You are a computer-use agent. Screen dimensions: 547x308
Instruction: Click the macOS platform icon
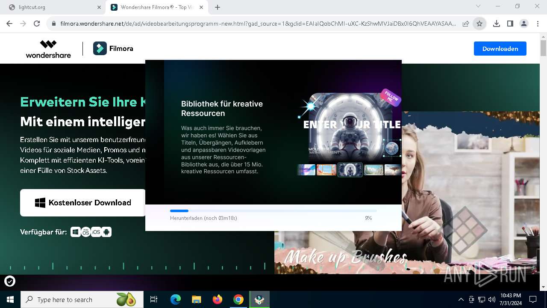pyautogui.click(x=86, y=232)
